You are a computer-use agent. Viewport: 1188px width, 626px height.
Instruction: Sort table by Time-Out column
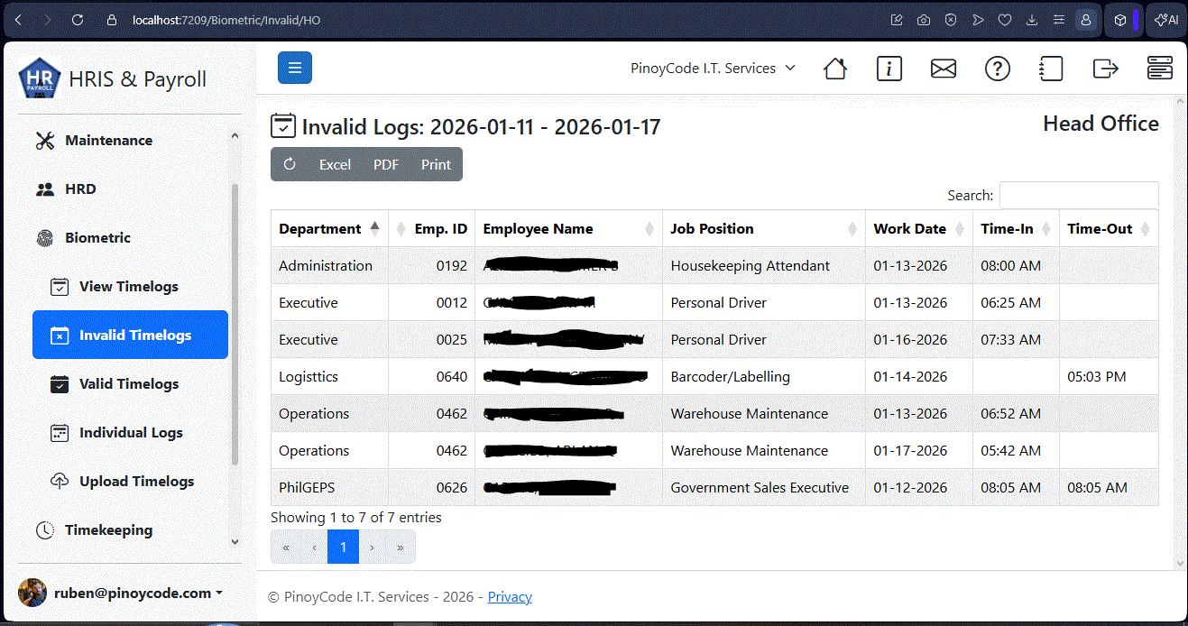pos(1109,228)
